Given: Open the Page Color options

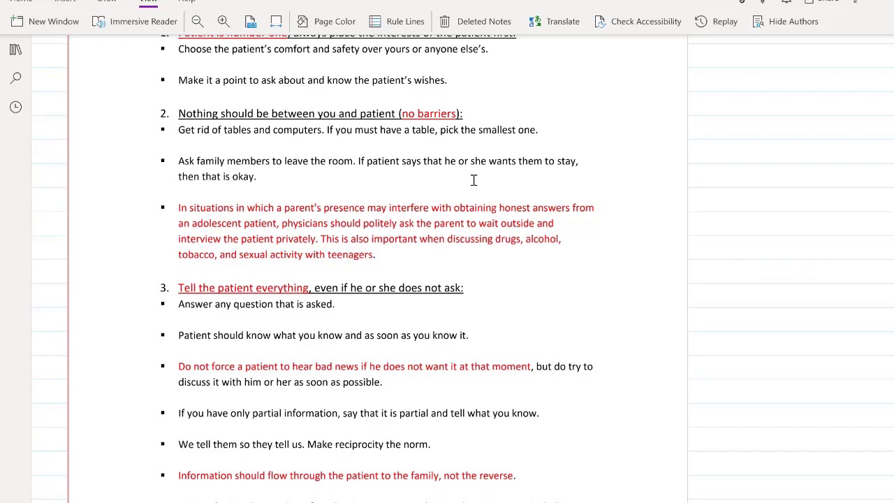Looking at the screenshot, I should pyautogui.click(x=325, y=21).
